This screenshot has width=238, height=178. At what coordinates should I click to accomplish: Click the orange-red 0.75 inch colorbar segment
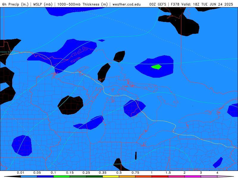(x=144, y=177)
